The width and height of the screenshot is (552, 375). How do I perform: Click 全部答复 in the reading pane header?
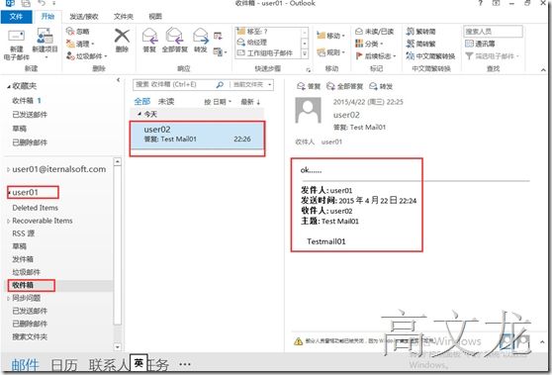click(x=344, y=87)
